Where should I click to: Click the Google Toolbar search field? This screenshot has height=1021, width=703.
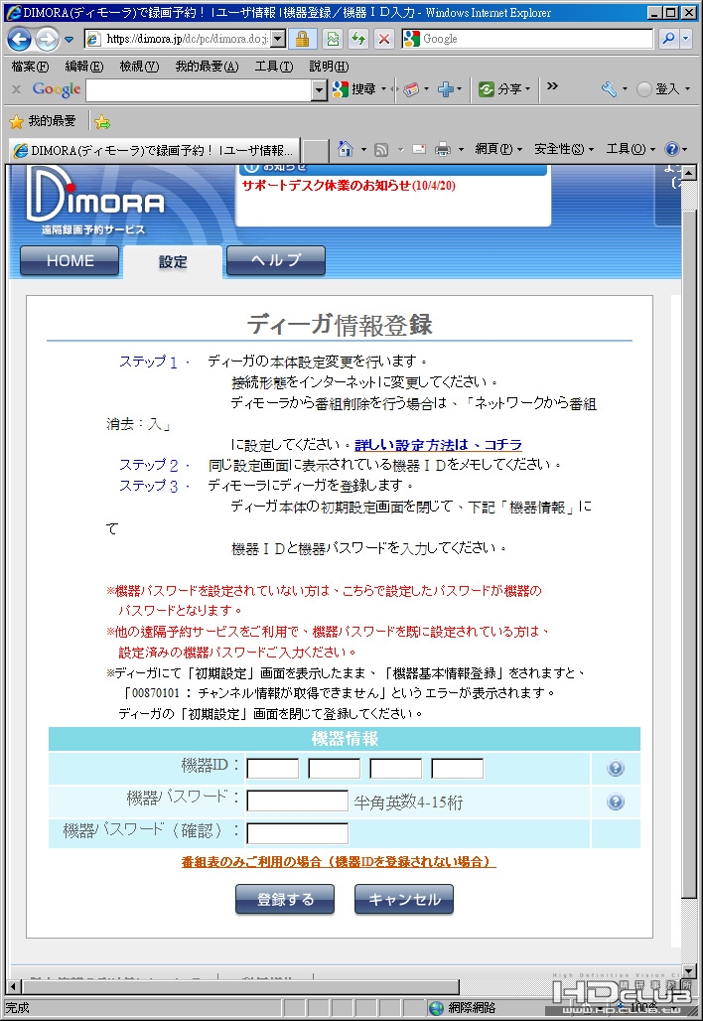pos(199,89)
